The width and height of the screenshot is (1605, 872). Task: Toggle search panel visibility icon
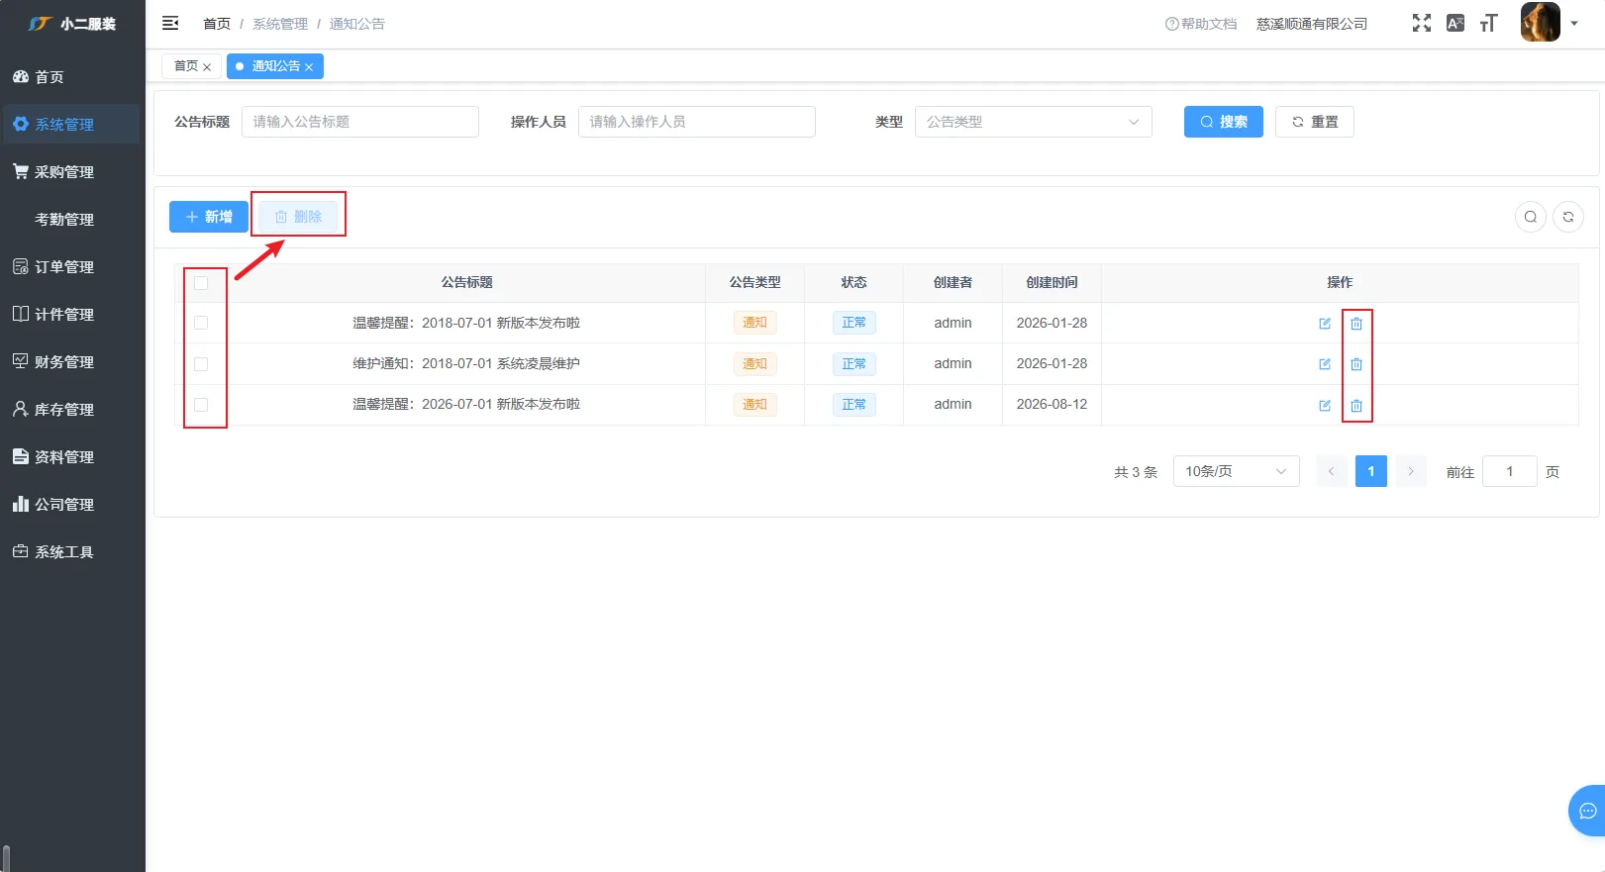(1531, 217)
